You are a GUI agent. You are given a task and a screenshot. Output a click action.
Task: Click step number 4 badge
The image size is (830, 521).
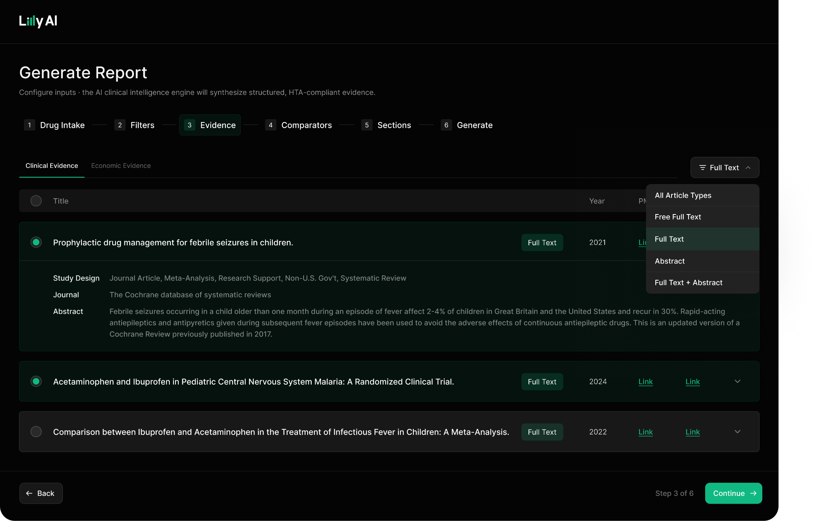coord(271,125)
